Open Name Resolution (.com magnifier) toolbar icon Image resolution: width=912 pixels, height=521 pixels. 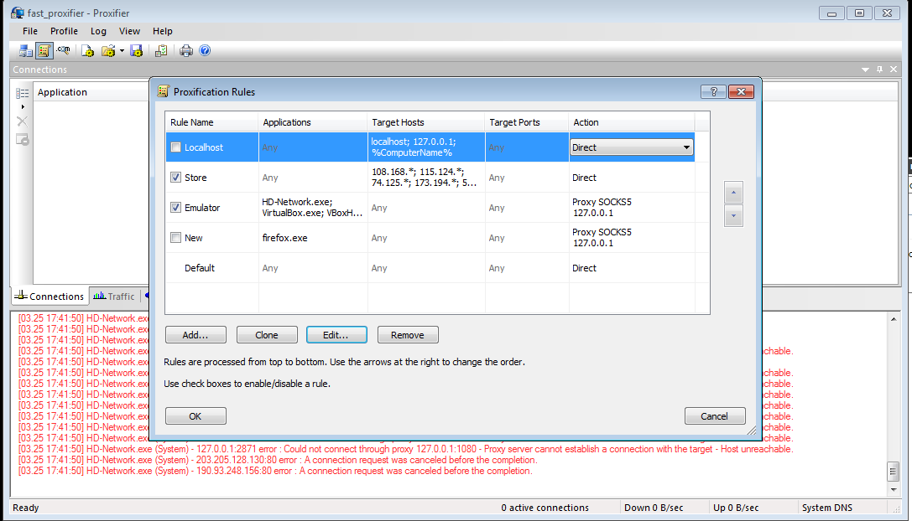click(x=64, y=51)
